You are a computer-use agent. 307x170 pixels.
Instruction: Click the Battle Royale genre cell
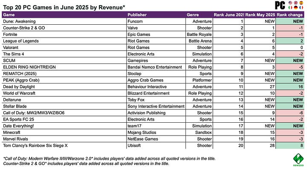pos(199,35)
